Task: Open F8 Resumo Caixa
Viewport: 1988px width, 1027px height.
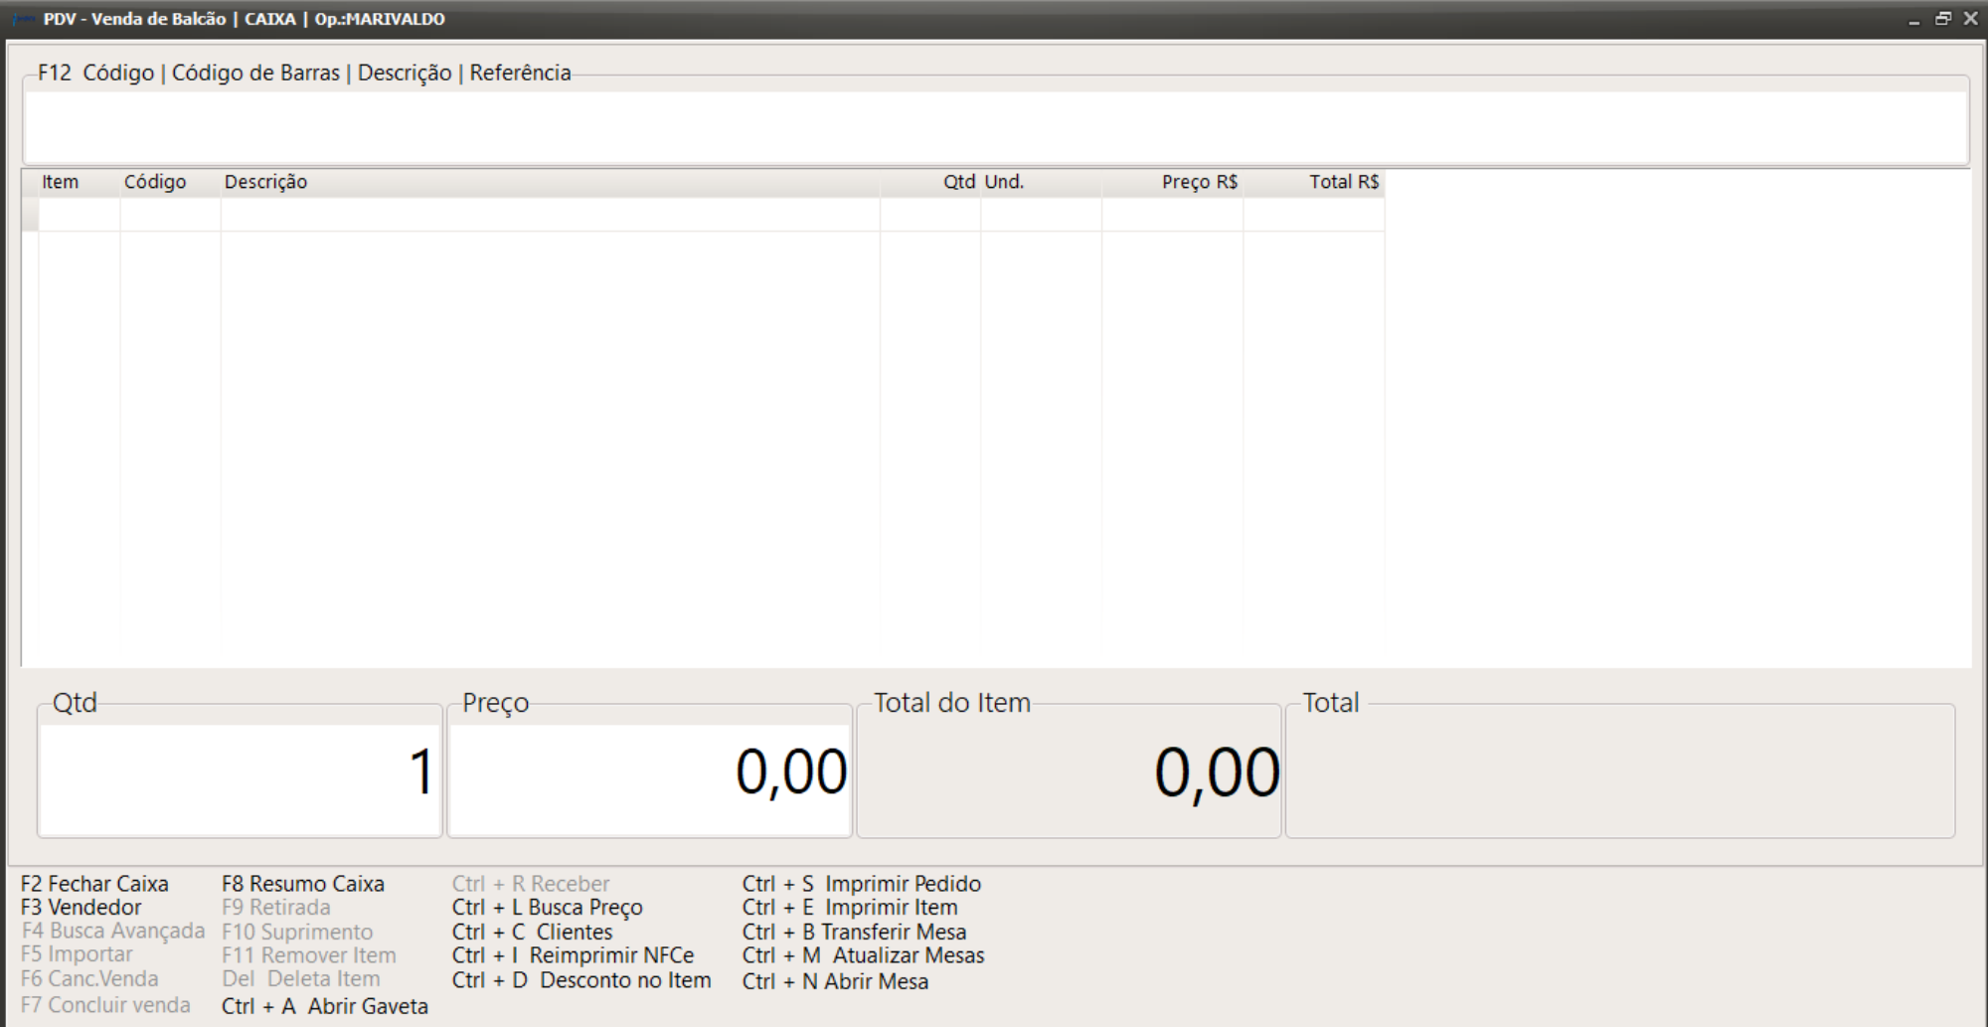Action: pos(302,884)
